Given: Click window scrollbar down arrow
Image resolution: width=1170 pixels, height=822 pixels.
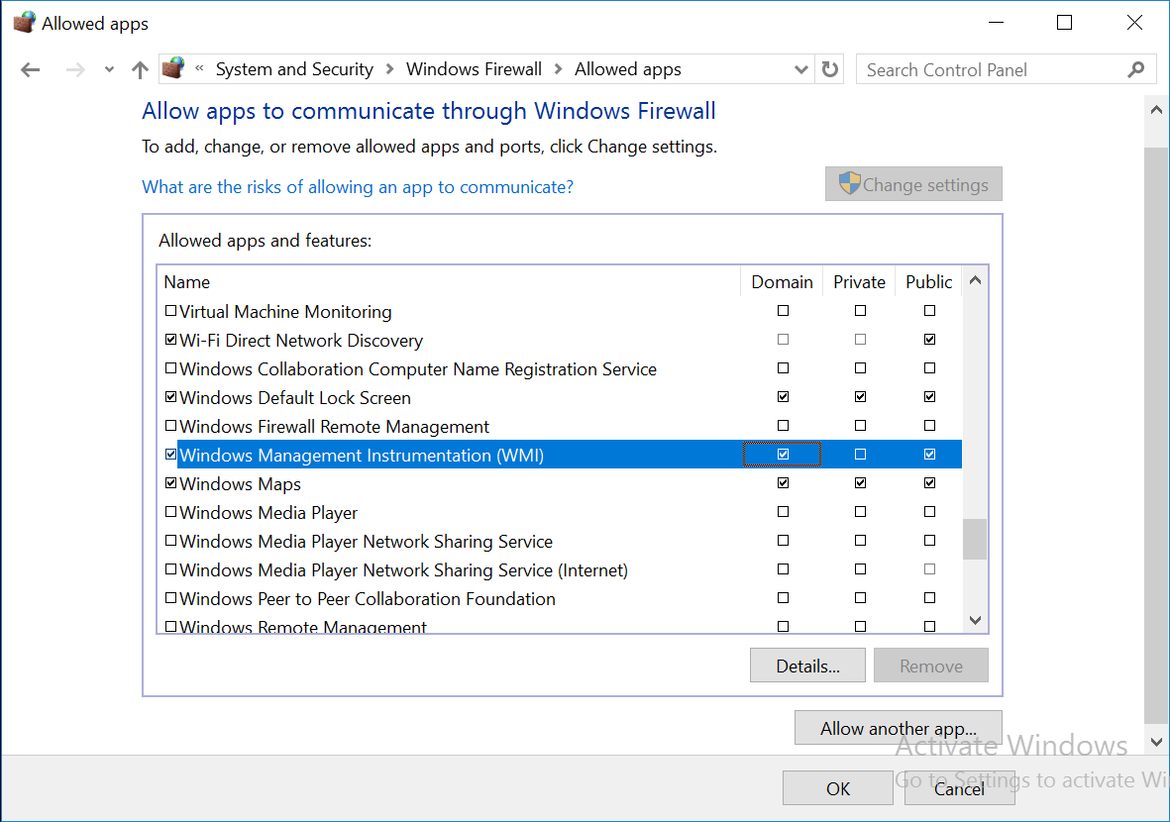Looking at the screenshot, I should (x=1156, y=742).
